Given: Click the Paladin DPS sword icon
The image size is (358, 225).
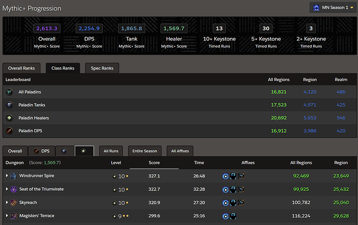Looking at the screenshot, I should pyautogui.click(x=9, y=131).
